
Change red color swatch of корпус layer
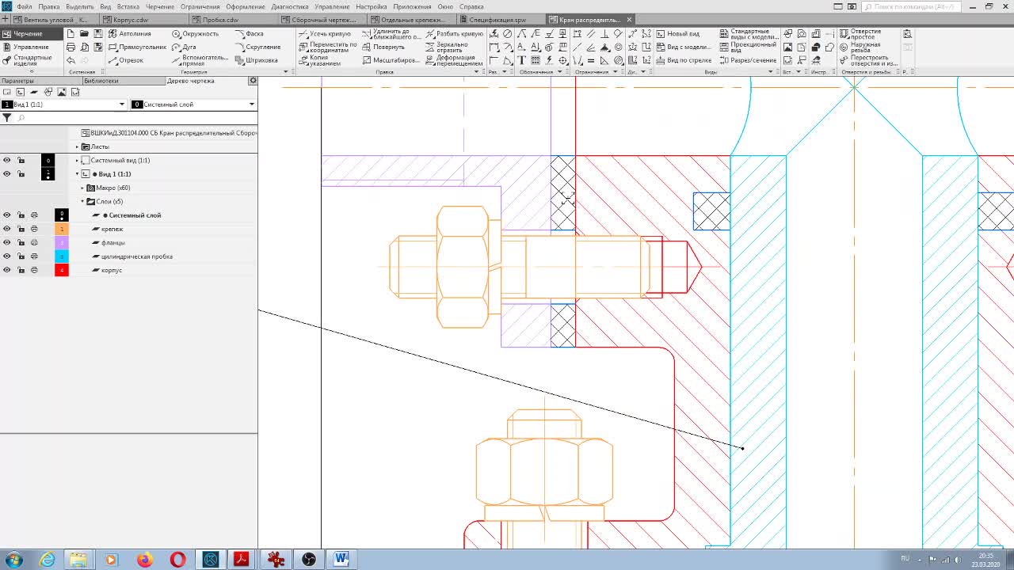click(x=62, y=270)
